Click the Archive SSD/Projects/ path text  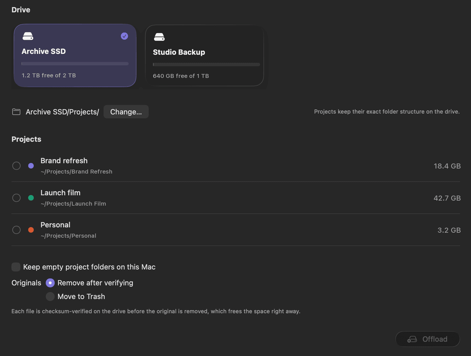pos(62,112)
